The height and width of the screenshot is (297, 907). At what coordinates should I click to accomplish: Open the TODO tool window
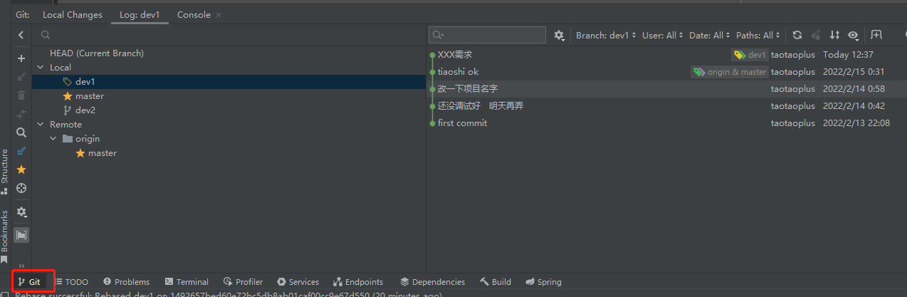(x=71, y=282)
